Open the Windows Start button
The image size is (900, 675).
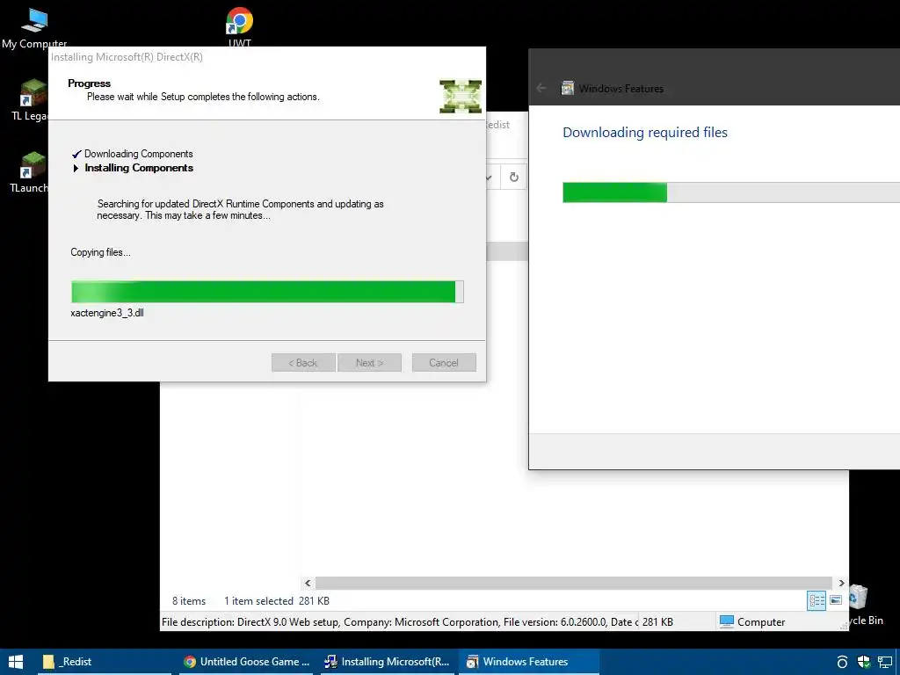(x=16, y=662)
